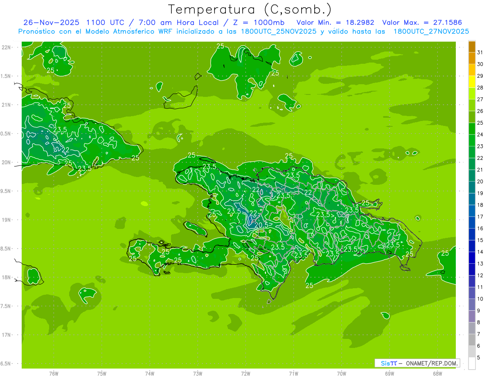Click the legend scale value '18'
The image size is (491, 379).
[x=480, y=205]
